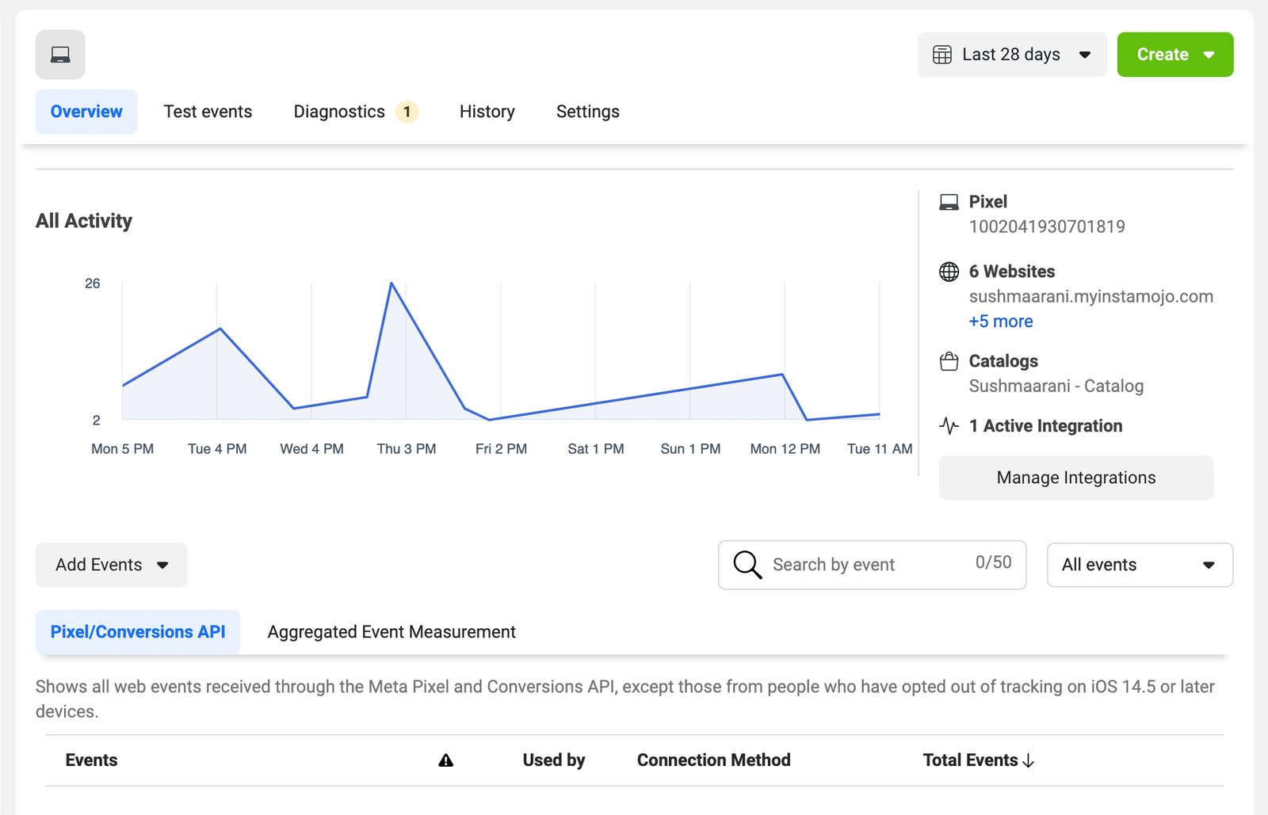Click the laptop icon beside Pixel label
The image size is (1268, 815).
point(949,202)
